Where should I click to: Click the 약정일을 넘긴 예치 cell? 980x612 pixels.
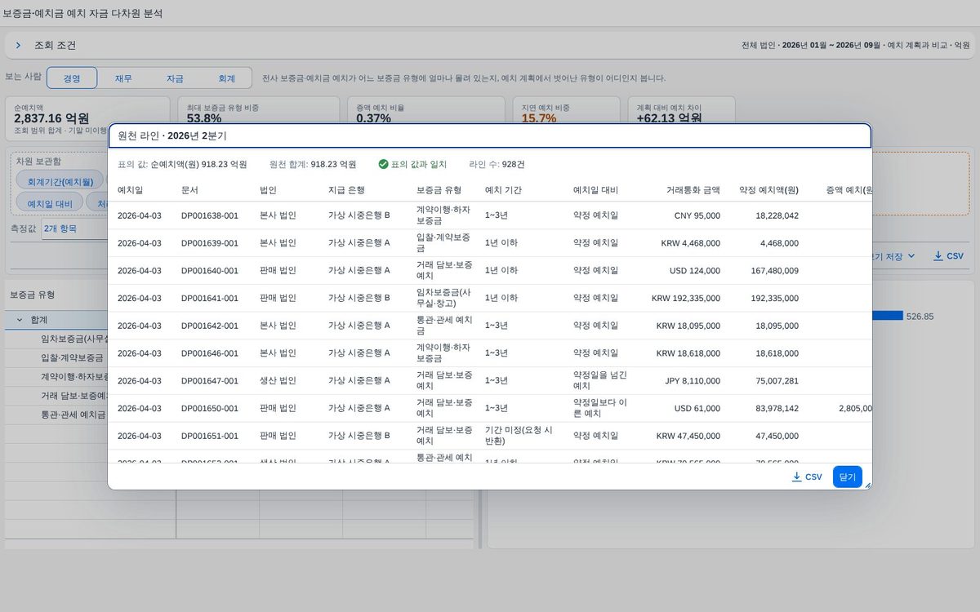click(x=602, y=381)
